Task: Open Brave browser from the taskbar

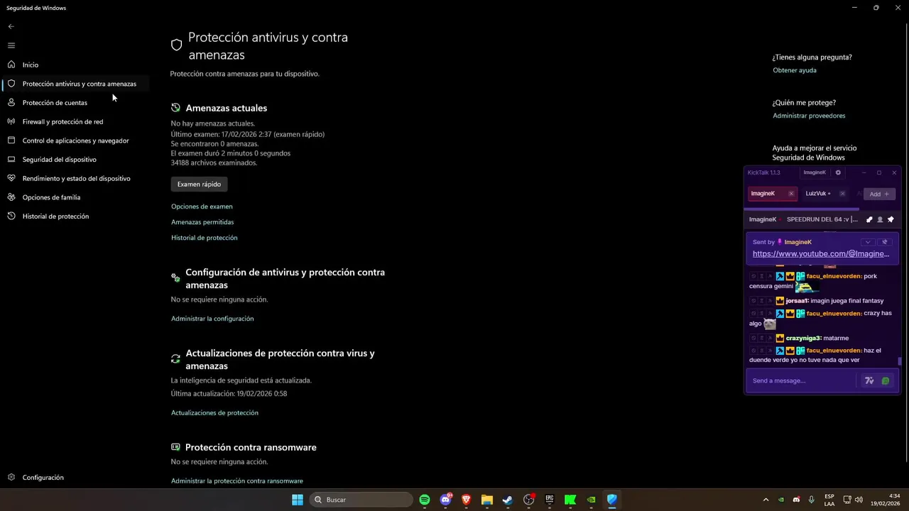Action: pyautogui.click(x=467, y=500)
